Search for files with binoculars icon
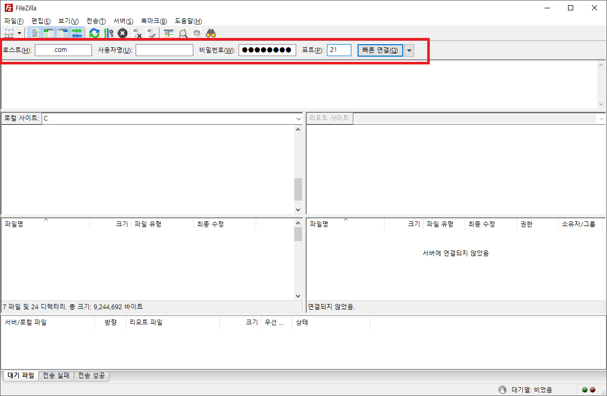Screen dimensions: 607x396 210,33
